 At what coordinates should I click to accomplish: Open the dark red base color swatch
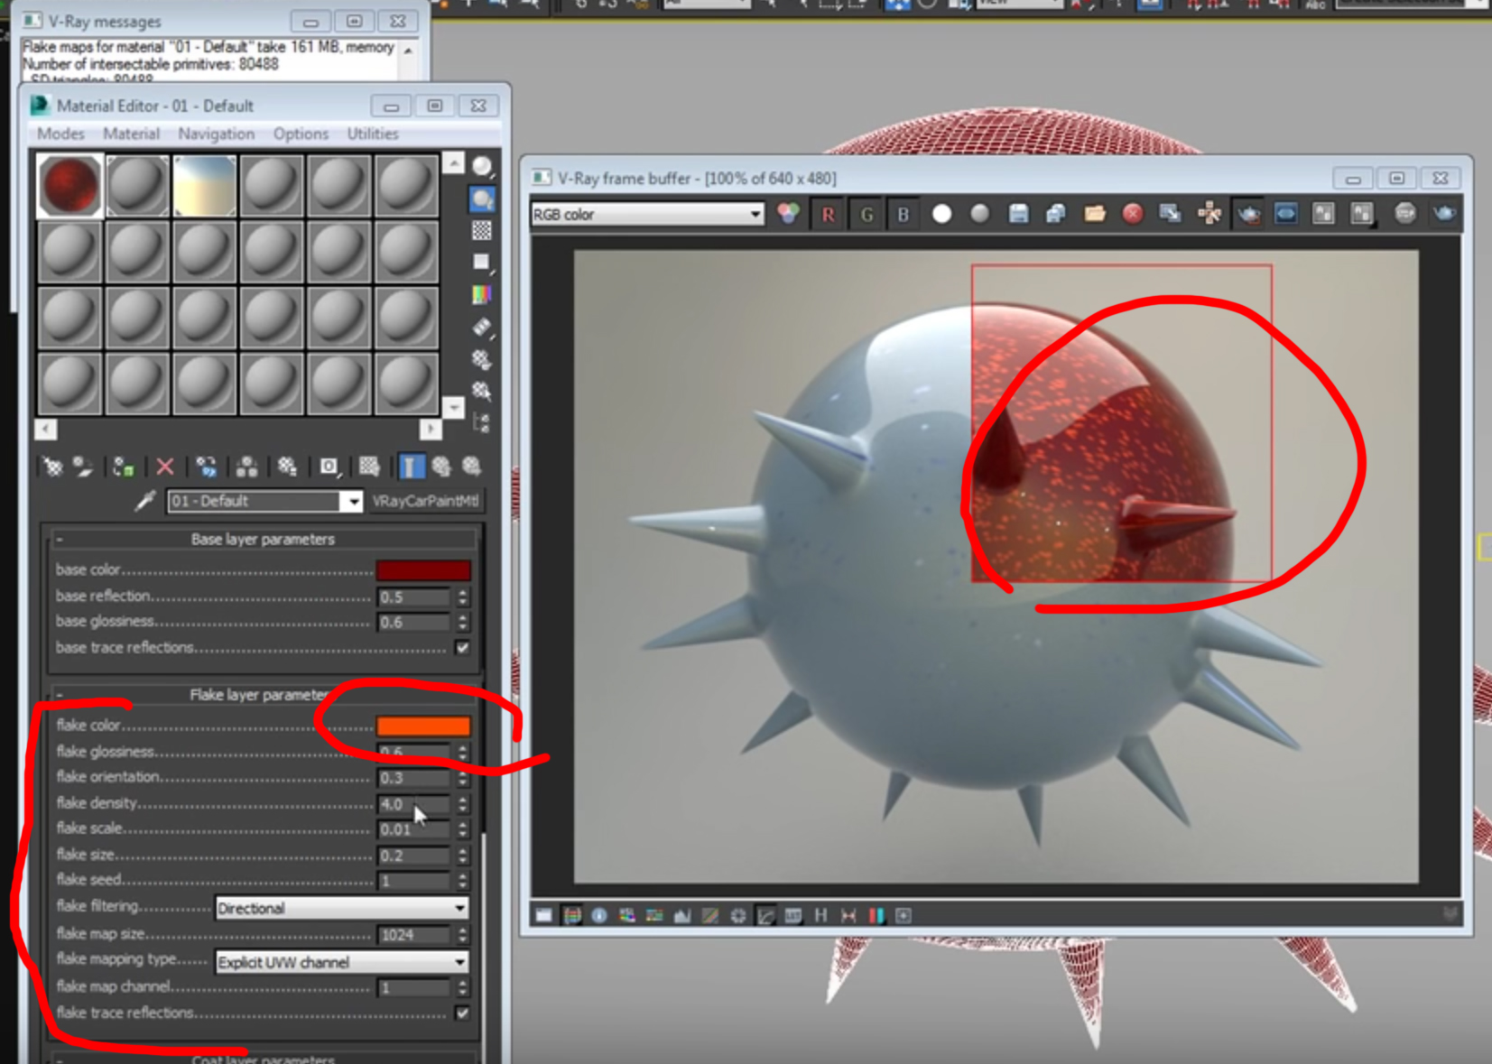[423, 570]
